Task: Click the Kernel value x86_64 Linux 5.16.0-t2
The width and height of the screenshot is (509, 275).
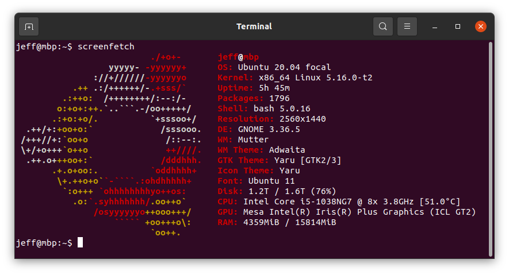Action: (x=316, y=78)
